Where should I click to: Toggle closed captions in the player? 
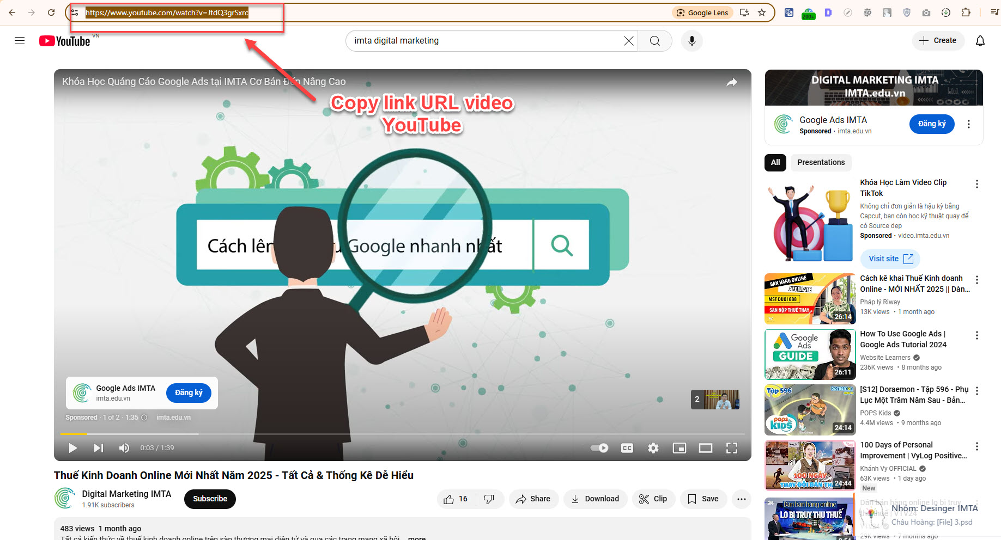tap(627, 448)
